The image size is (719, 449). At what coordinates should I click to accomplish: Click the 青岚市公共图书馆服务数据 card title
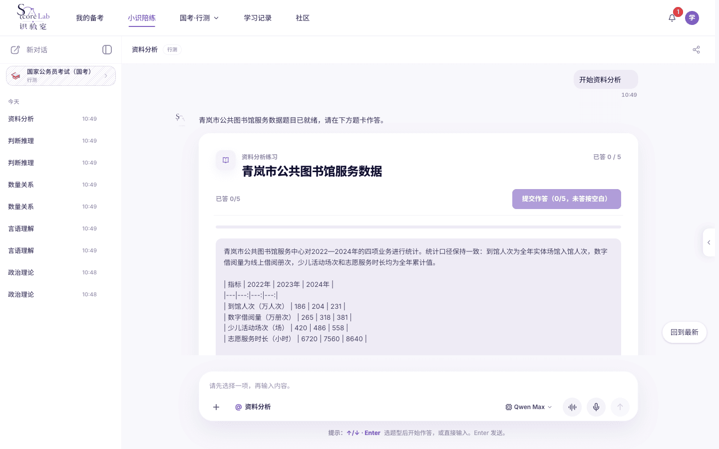pyautogui.click(x=312, y=171)
